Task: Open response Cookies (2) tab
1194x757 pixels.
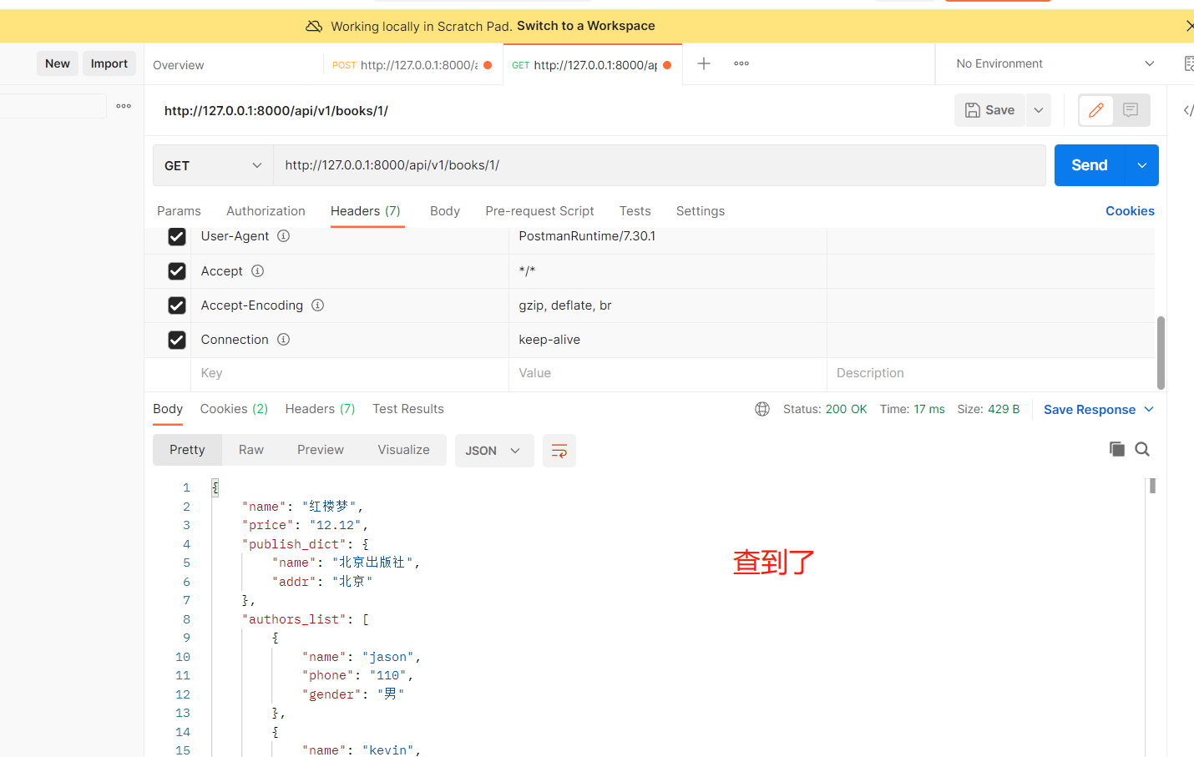Action: pyautogui.click(x=234, y=409)
